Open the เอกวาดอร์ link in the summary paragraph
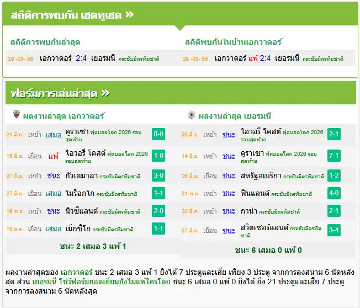This screenshot has width=360, height=308. (x=76, y=273)
